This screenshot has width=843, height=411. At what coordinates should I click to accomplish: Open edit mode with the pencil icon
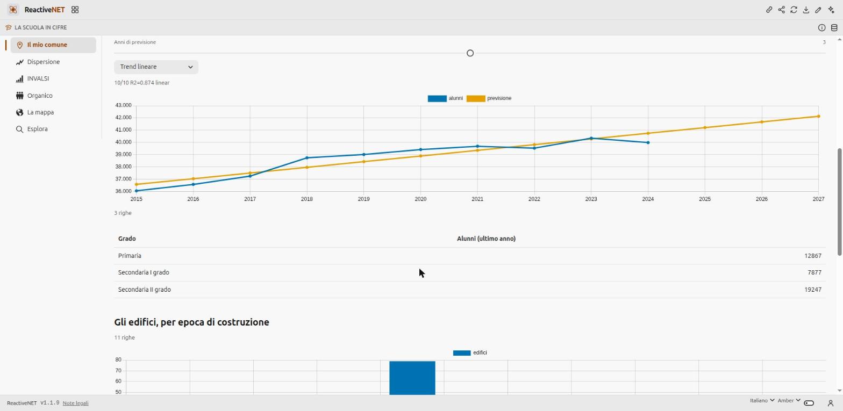pos(818,10)
